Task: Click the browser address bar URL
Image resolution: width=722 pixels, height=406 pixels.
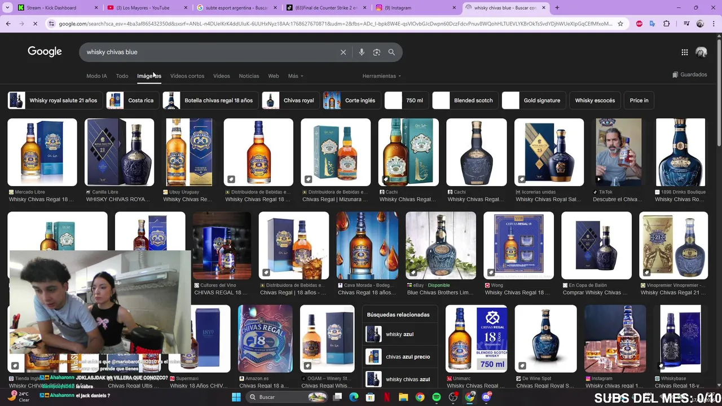Action: click(x=335, y=24)
